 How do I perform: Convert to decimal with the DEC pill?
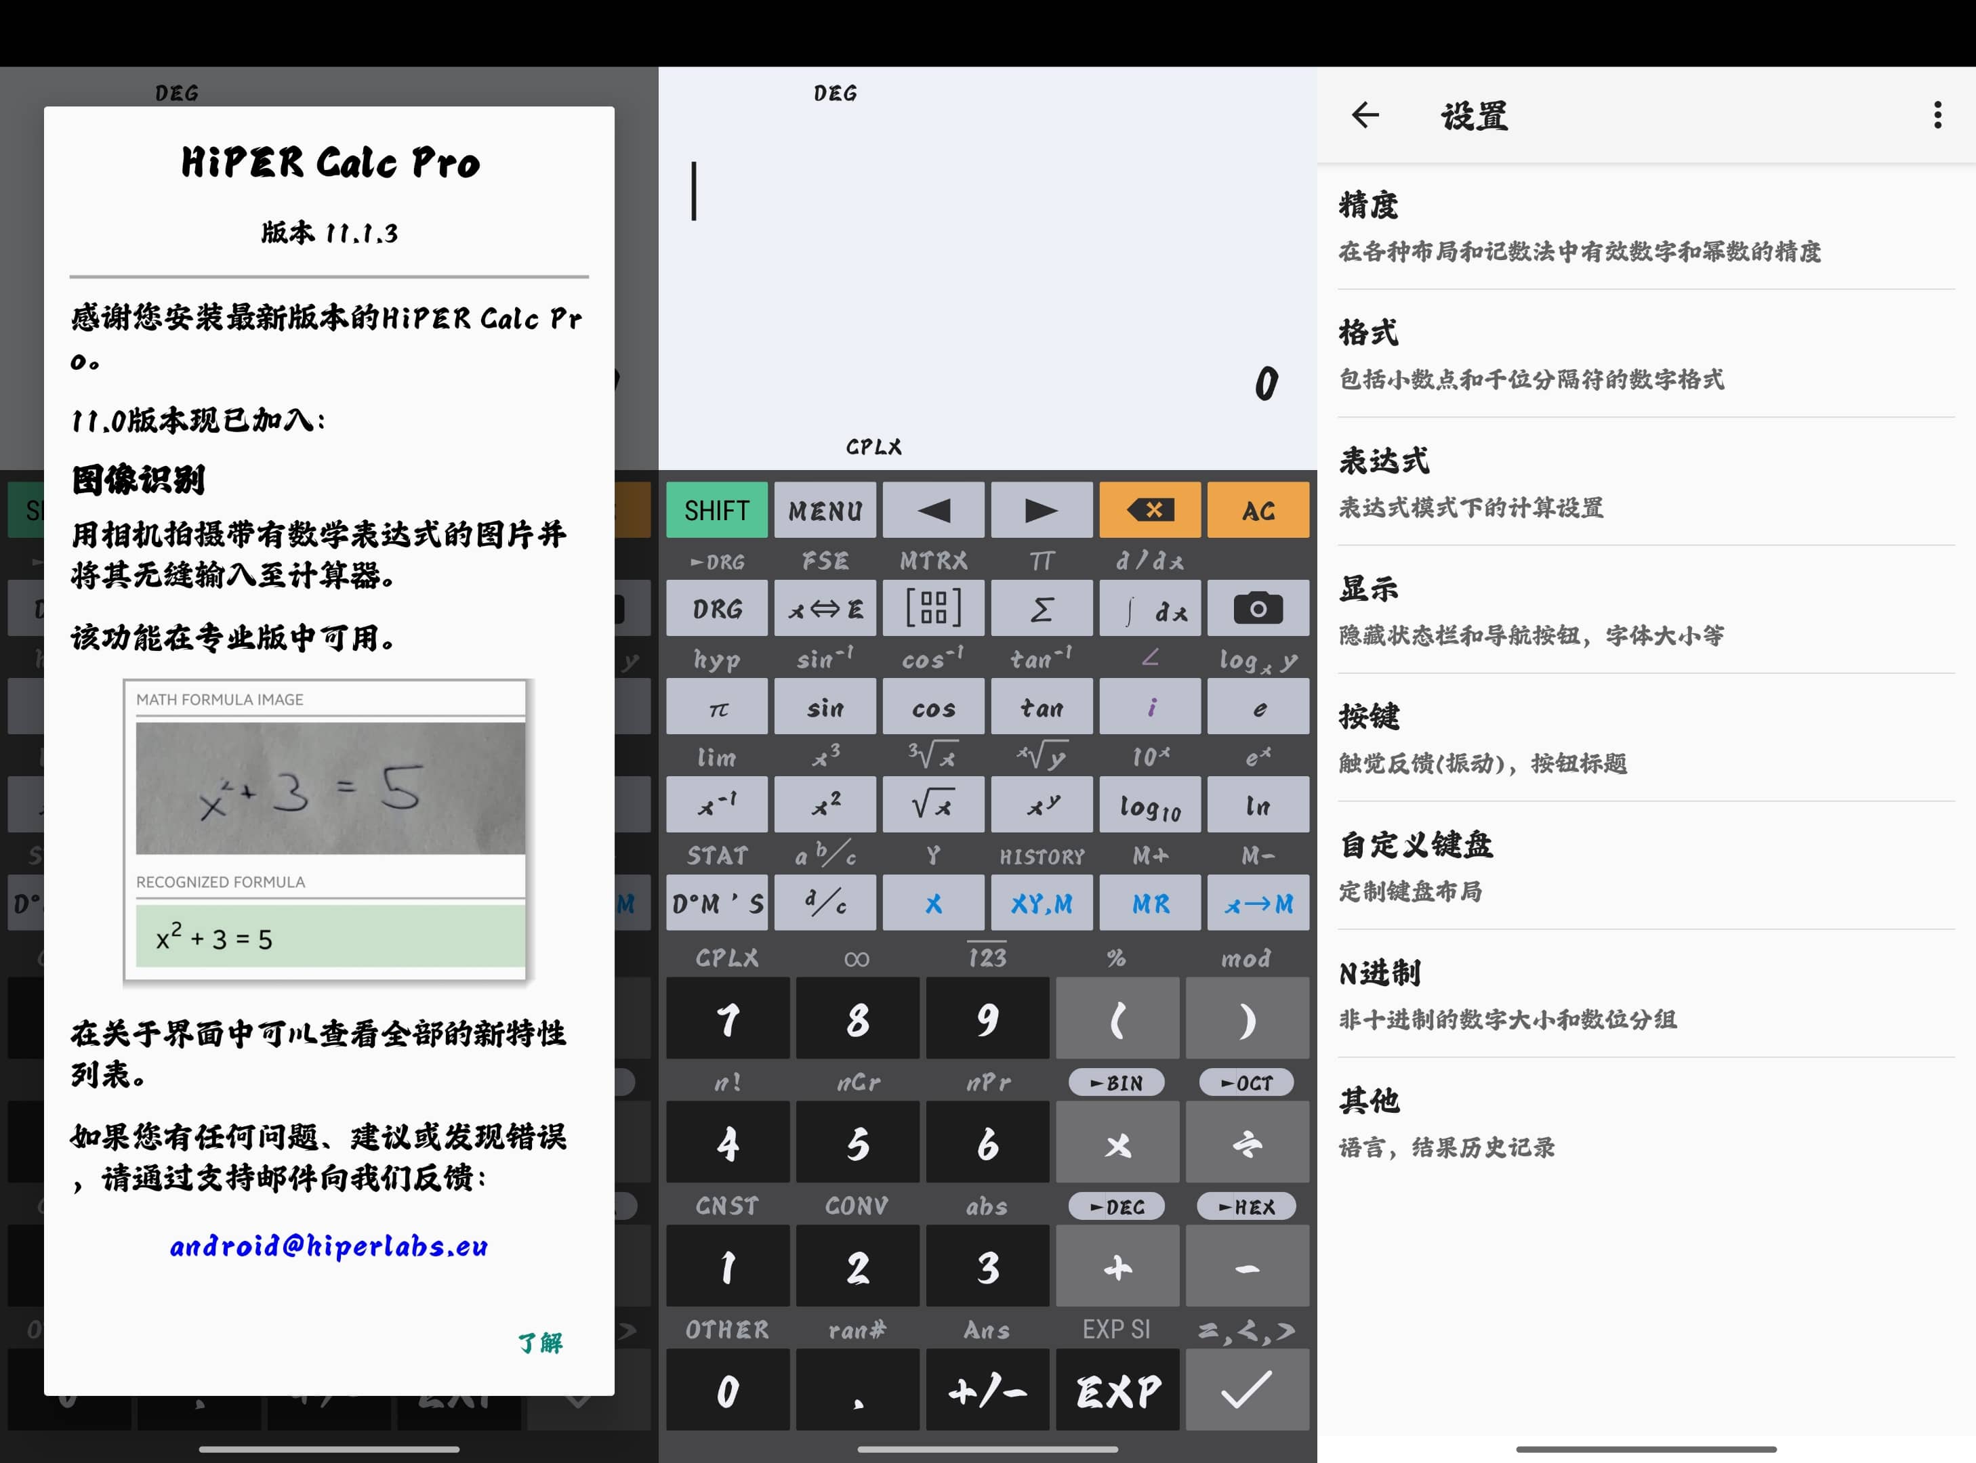point(1117,1207)
